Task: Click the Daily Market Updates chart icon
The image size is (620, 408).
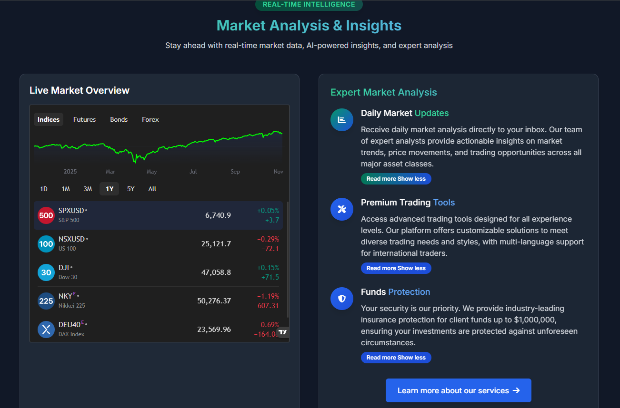Action: click(x=342, y=120)
